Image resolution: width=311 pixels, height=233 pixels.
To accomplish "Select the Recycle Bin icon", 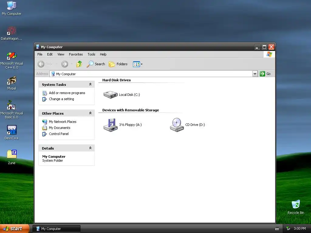I will (x=296, y=207).
